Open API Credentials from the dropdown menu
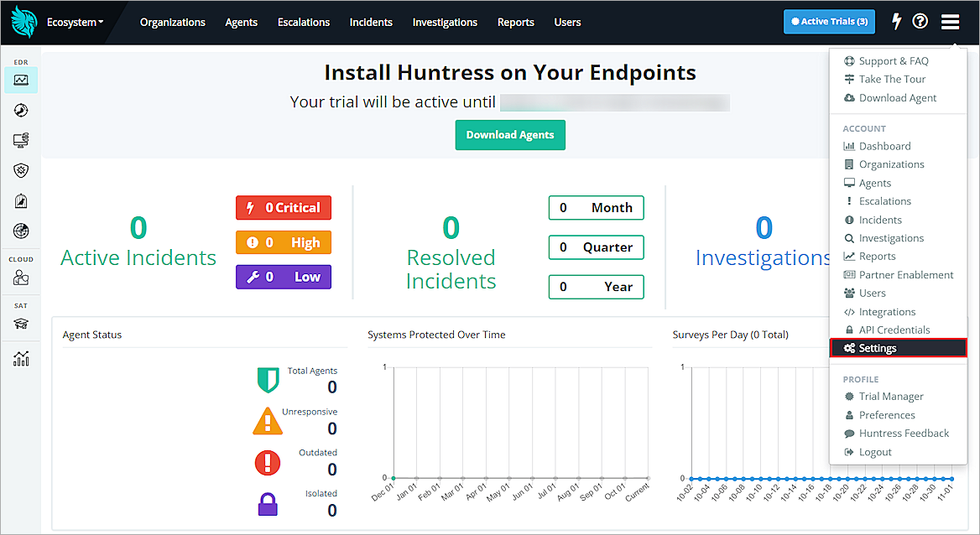Viewport: 980px width, 535px height. pos(887,330)
